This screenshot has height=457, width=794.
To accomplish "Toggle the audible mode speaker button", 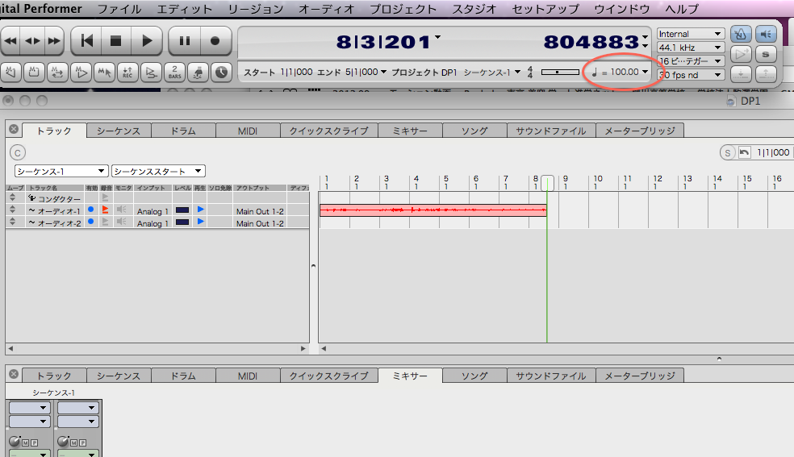I will pos(766,35).
